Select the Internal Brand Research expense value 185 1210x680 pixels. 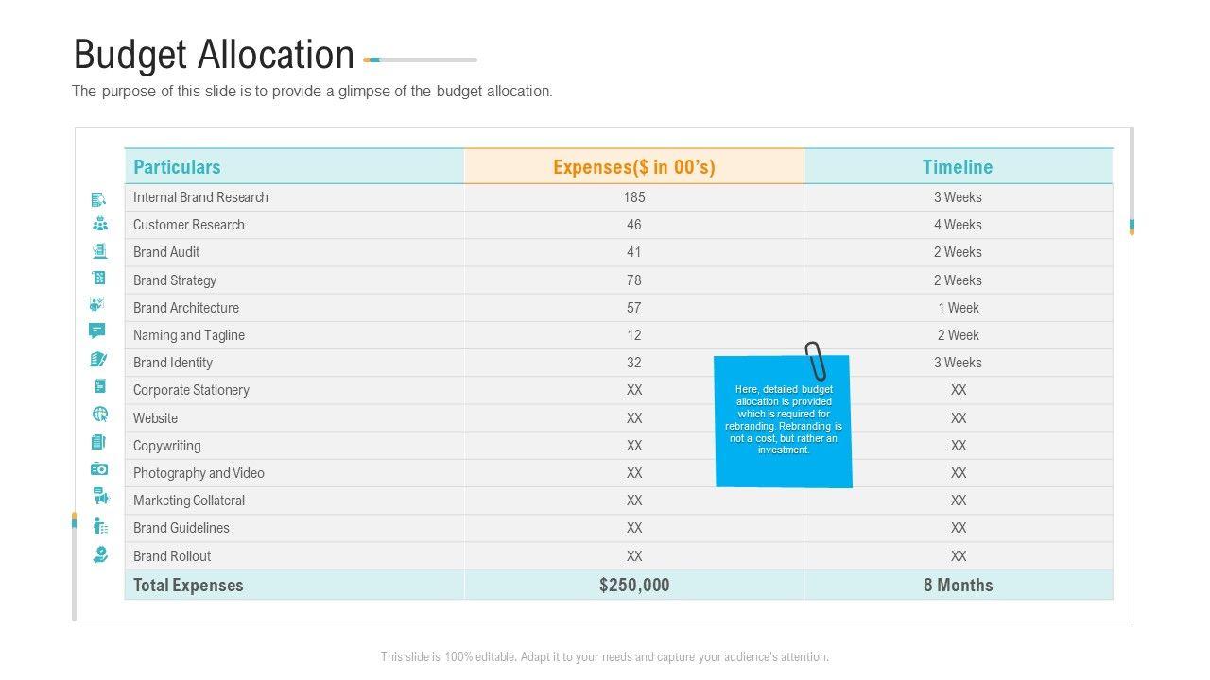(634, 197)
